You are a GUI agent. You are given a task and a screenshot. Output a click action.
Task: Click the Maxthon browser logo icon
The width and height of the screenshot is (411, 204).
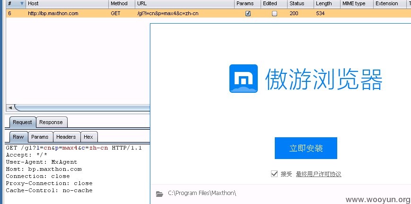[x=244, y=79]
